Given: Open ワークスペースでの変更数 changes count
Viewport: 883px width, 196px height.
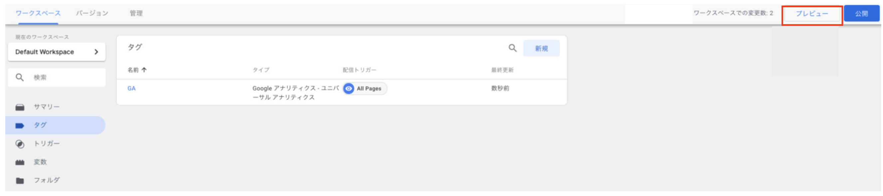Looking at the screenshot, I should pyautogui.click(x=733, y=13).
